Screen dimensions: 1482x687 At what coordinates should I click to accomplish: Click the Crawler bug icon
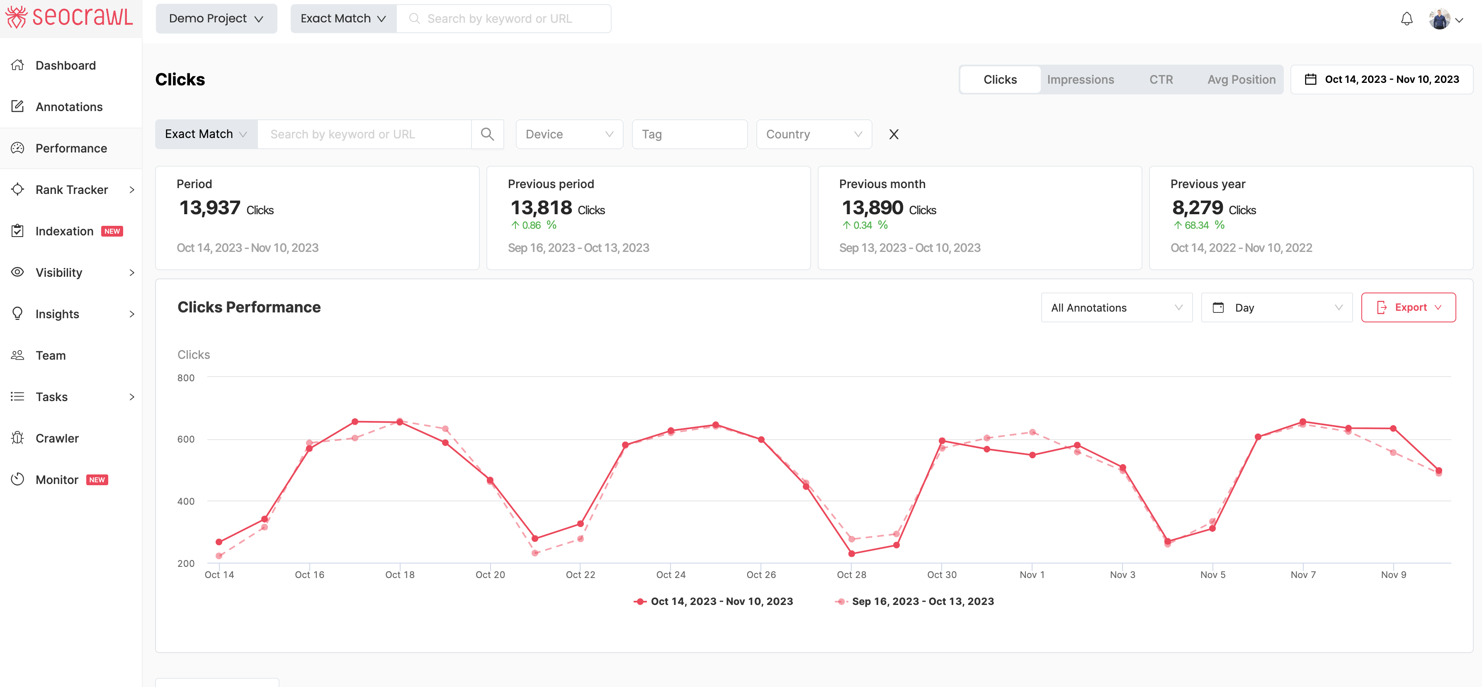(17, 438)
